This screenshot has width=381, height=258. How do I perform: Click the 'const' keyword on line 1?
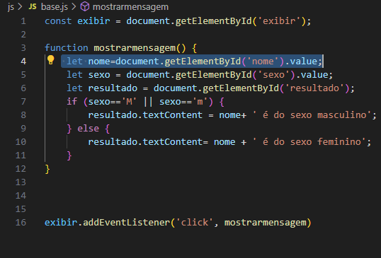tap(58, 21)
